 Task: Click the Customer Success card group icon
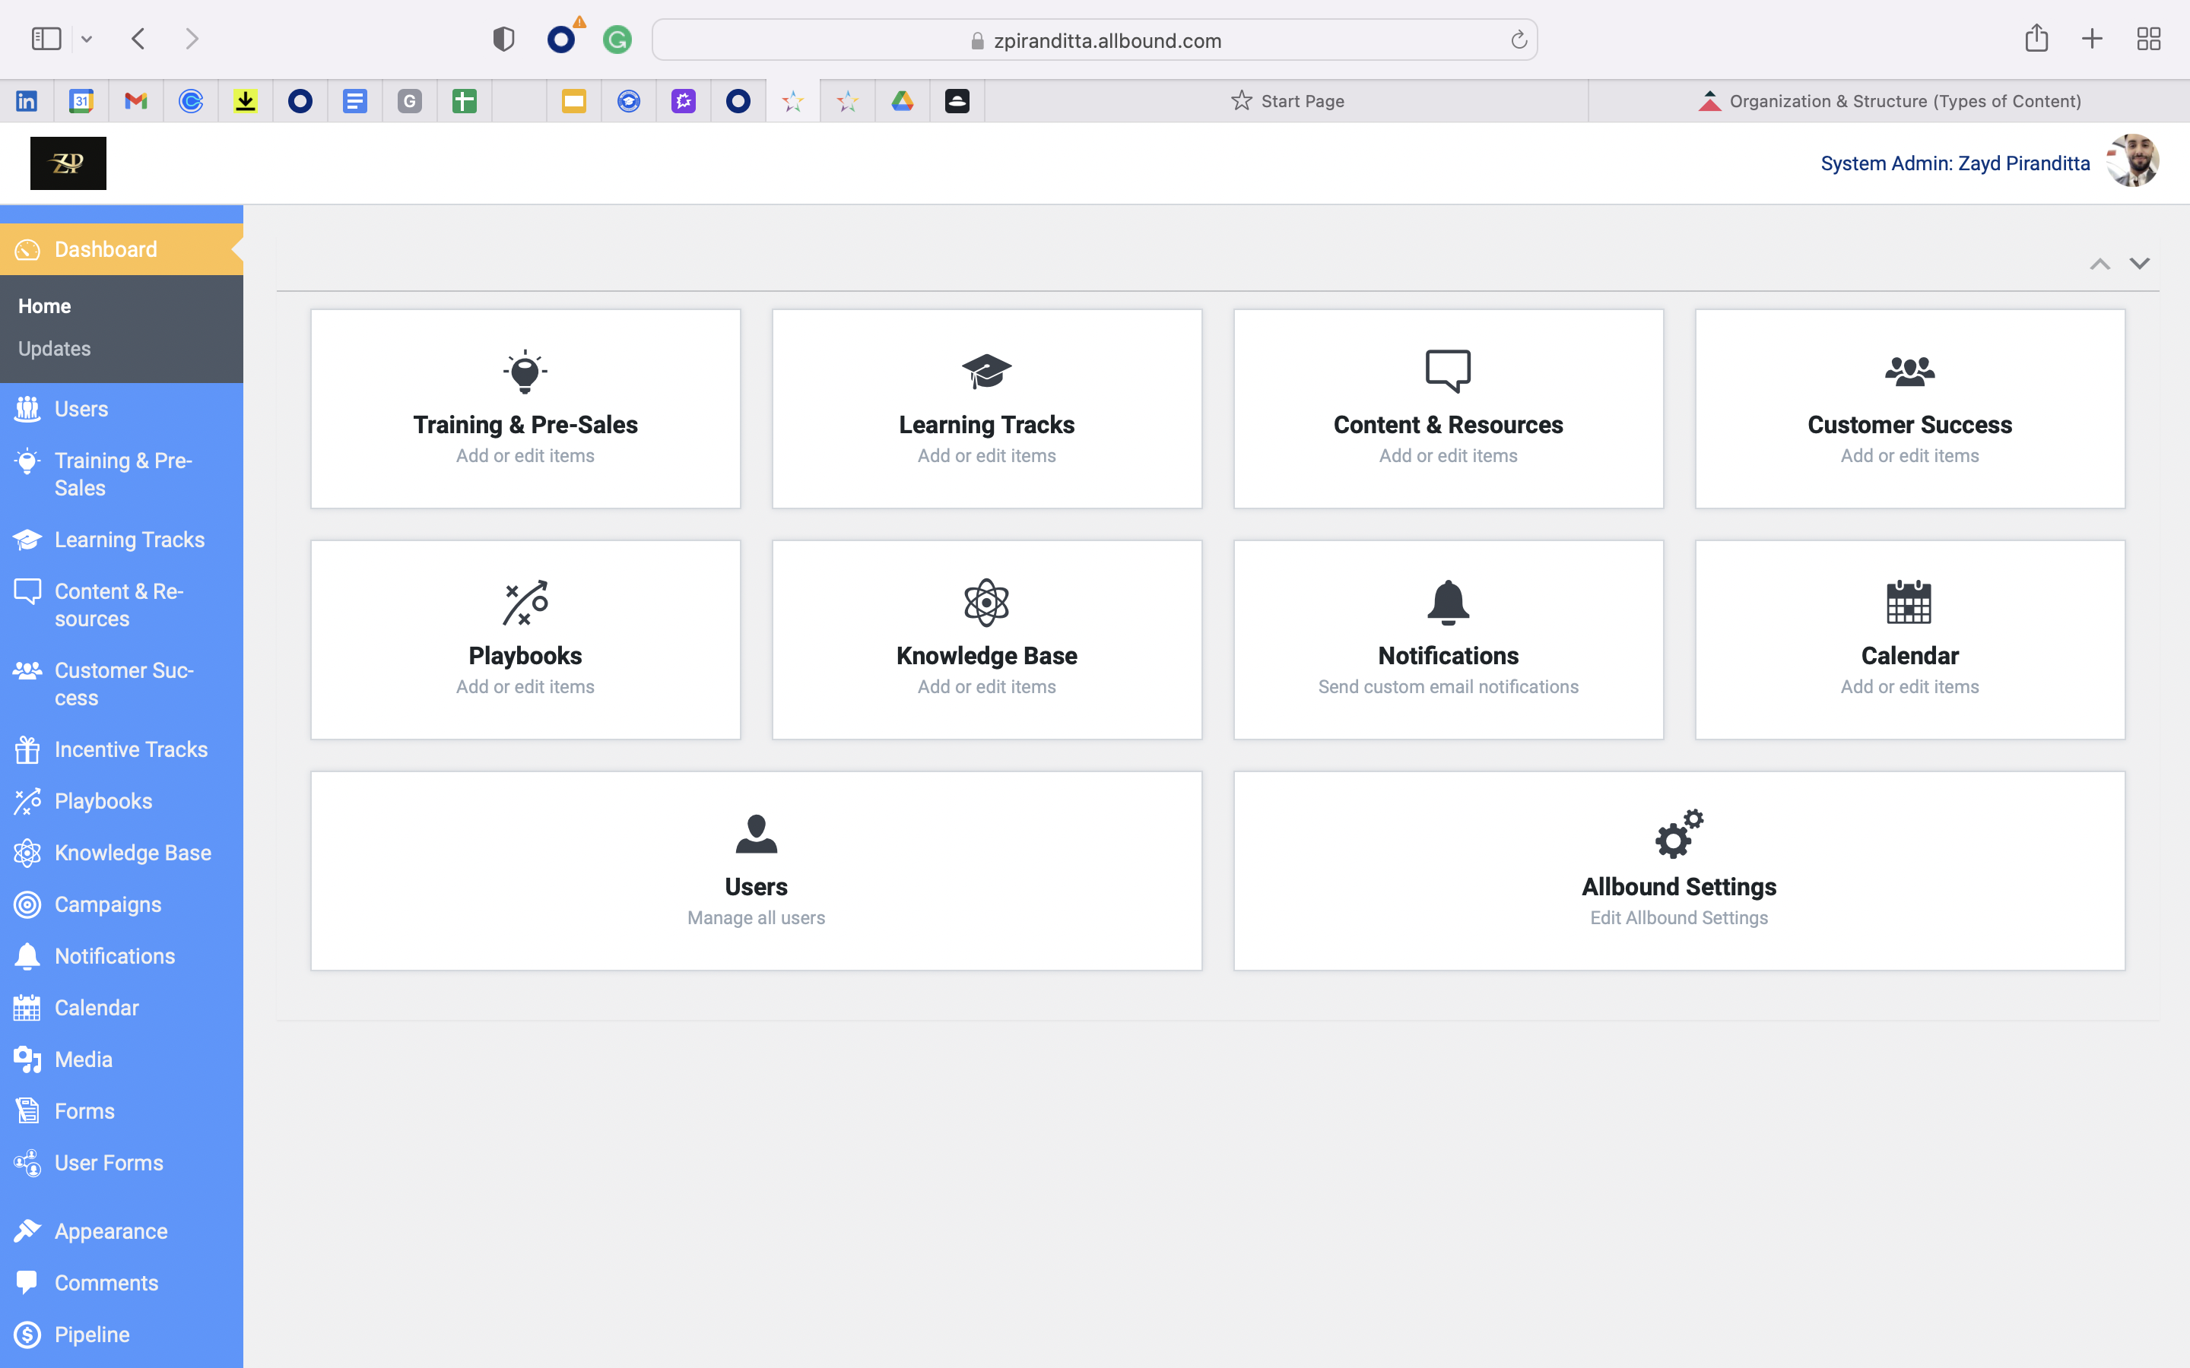click(1909, 372)
